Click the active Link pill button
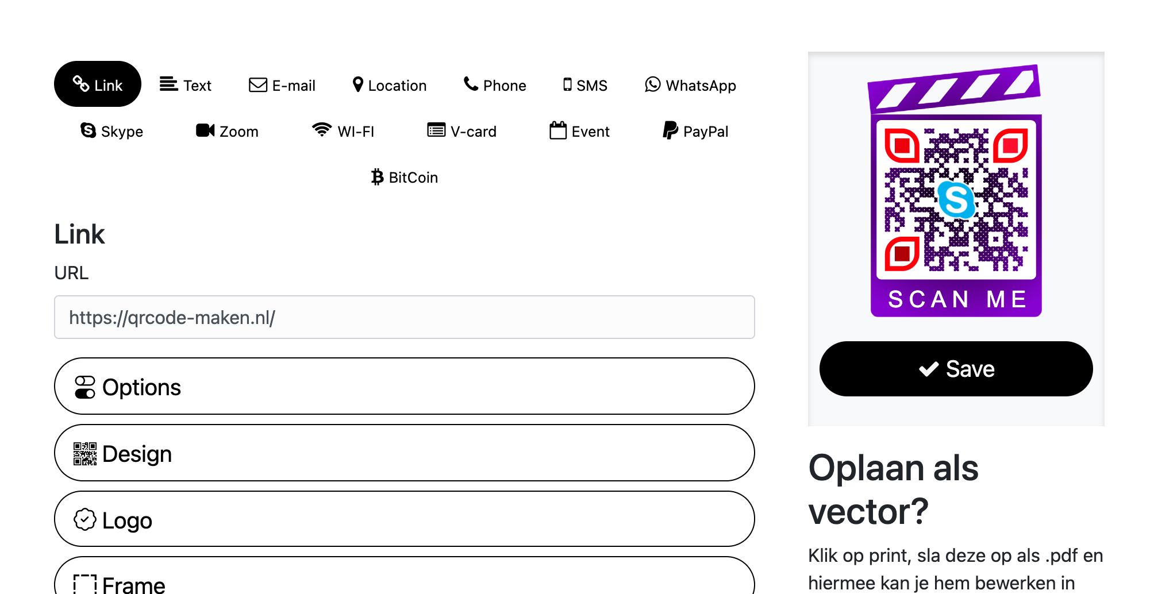Image resolution: width=1154 pixels, height=594 pixels. [x=98, y=84]
